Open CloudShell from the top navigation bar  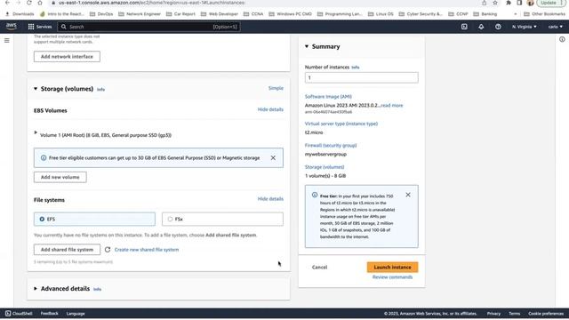[464, 27]
